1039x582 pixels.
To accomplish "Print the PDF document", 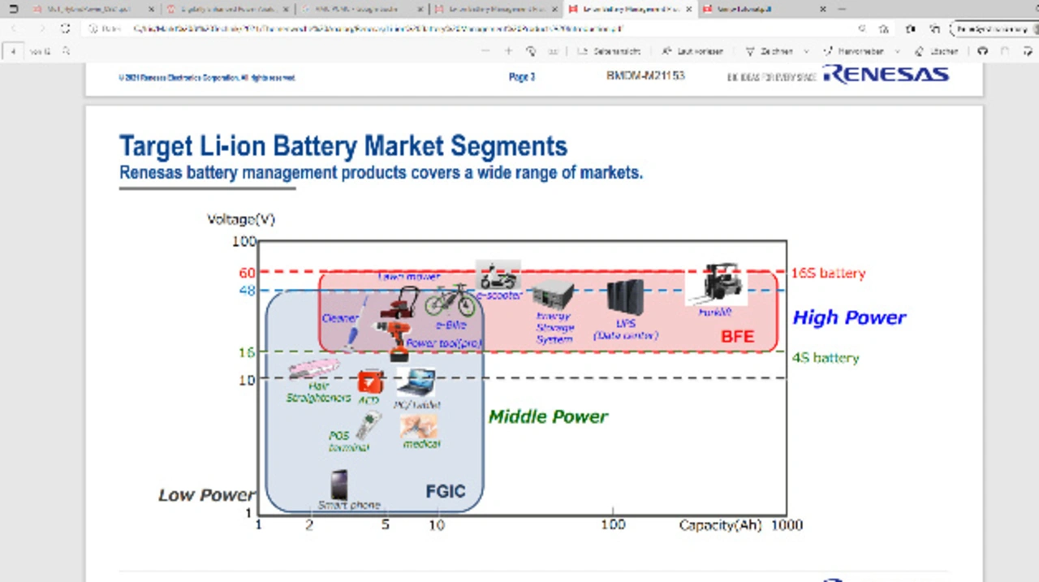I will tap(983, 51).
